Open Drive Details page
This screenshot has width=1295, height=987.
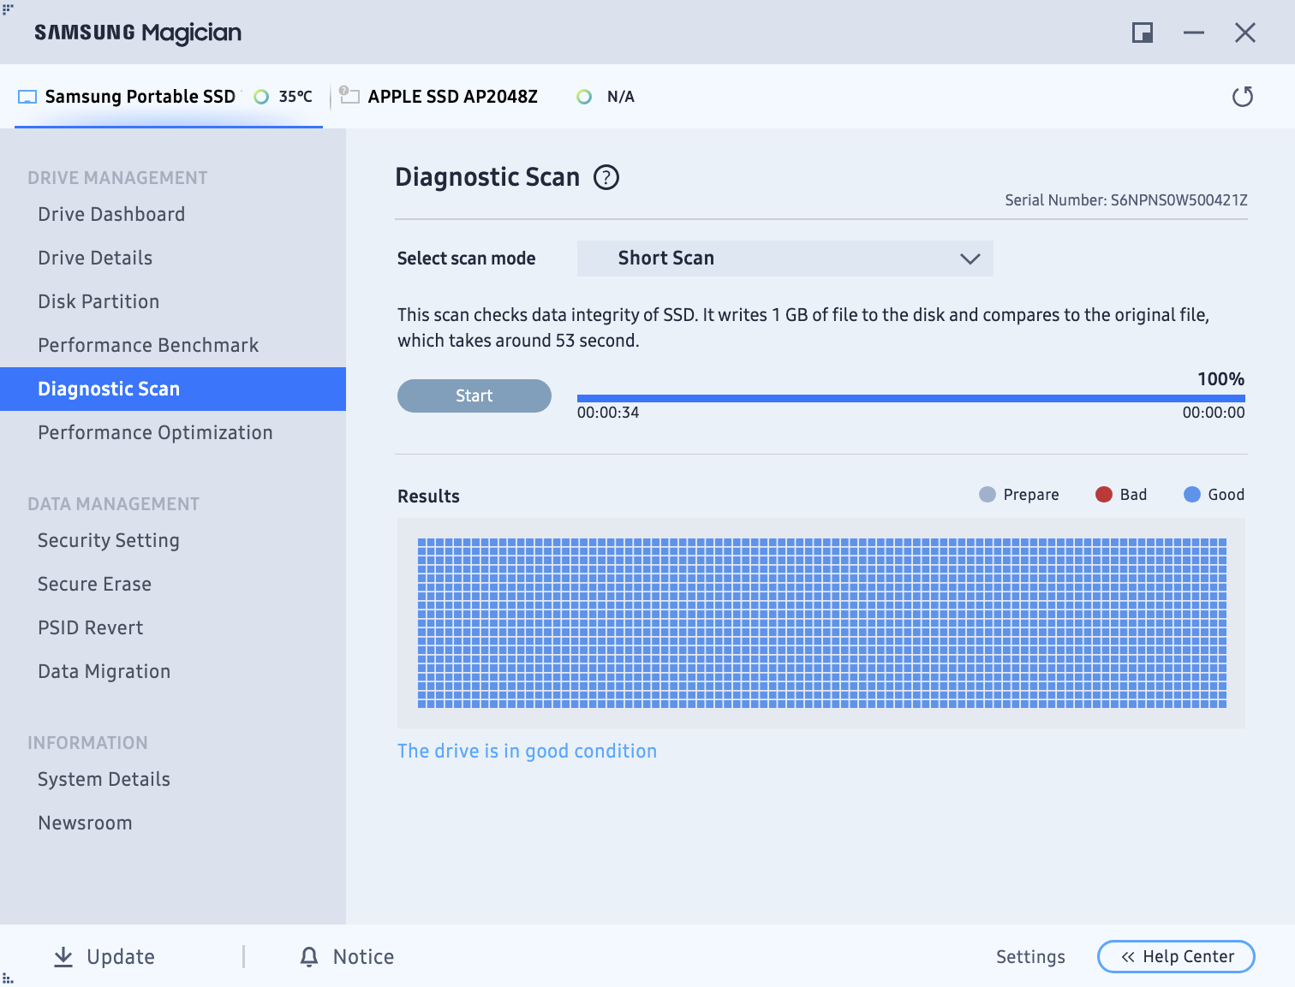pyautogui.click(x=173, y=258)
